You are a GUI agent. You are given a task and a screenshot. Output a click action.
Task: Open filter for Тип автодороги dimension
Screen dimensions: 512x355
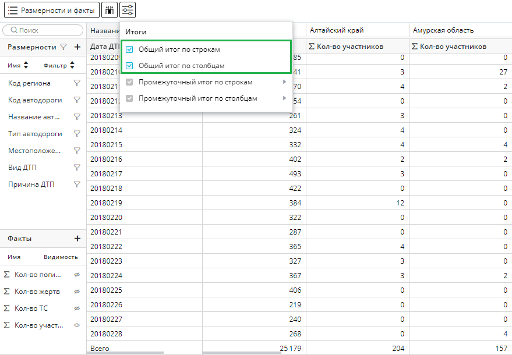(x=76, y=134)
